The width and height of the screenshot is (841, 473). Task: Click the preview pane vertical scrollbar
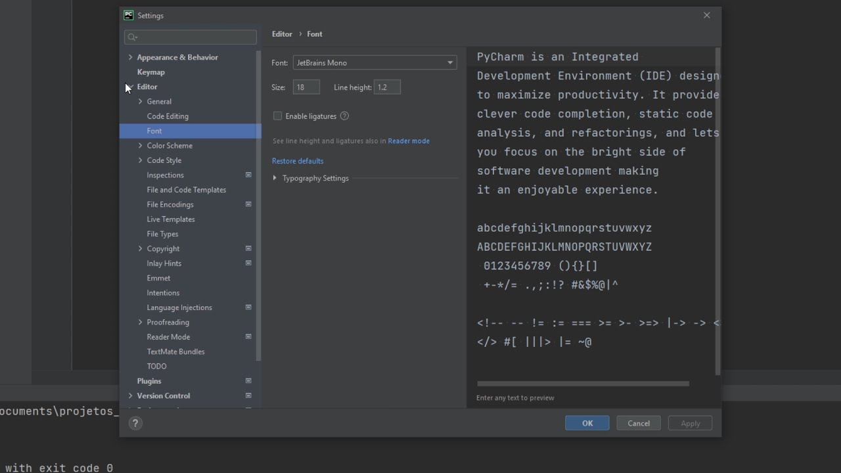718,211
